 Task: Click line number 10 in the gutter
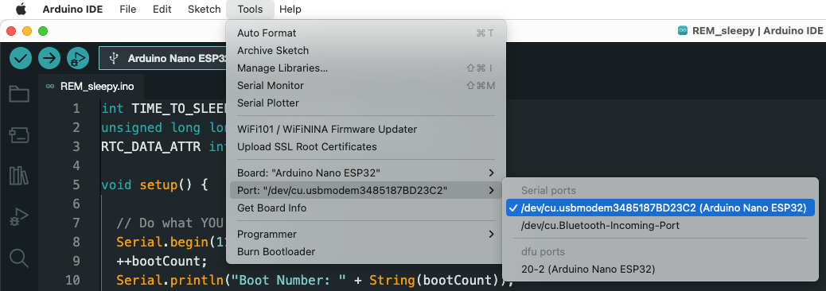coord(72,280)
